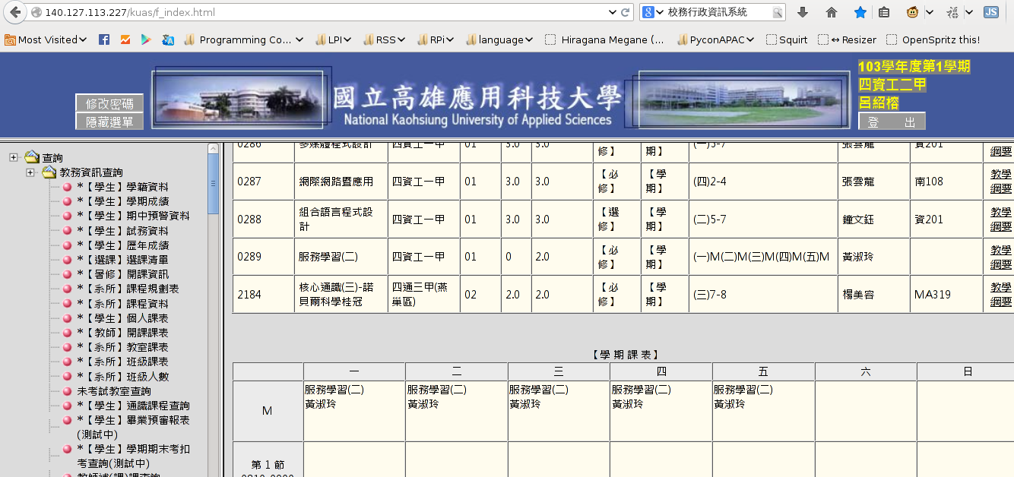
Task: Open the URL history dropdown arrow
Action: 613,12
